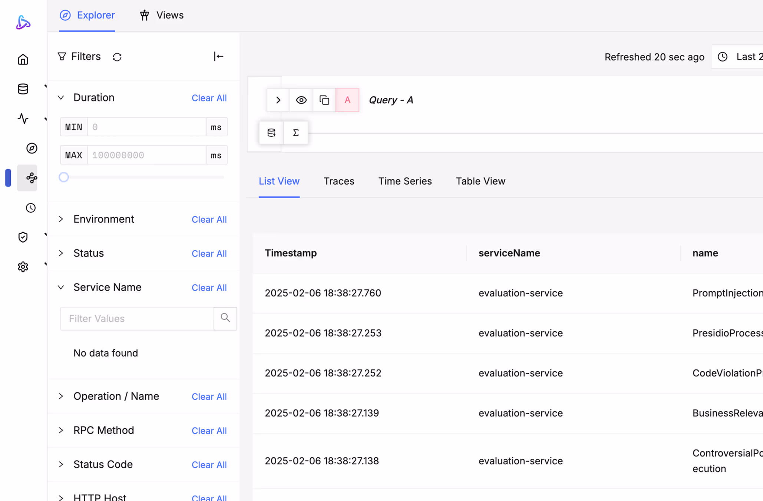The height and width of the screenshot is (501, 763).
Task: Toggle Query A visibility eye icon
Action: (301, 100)
